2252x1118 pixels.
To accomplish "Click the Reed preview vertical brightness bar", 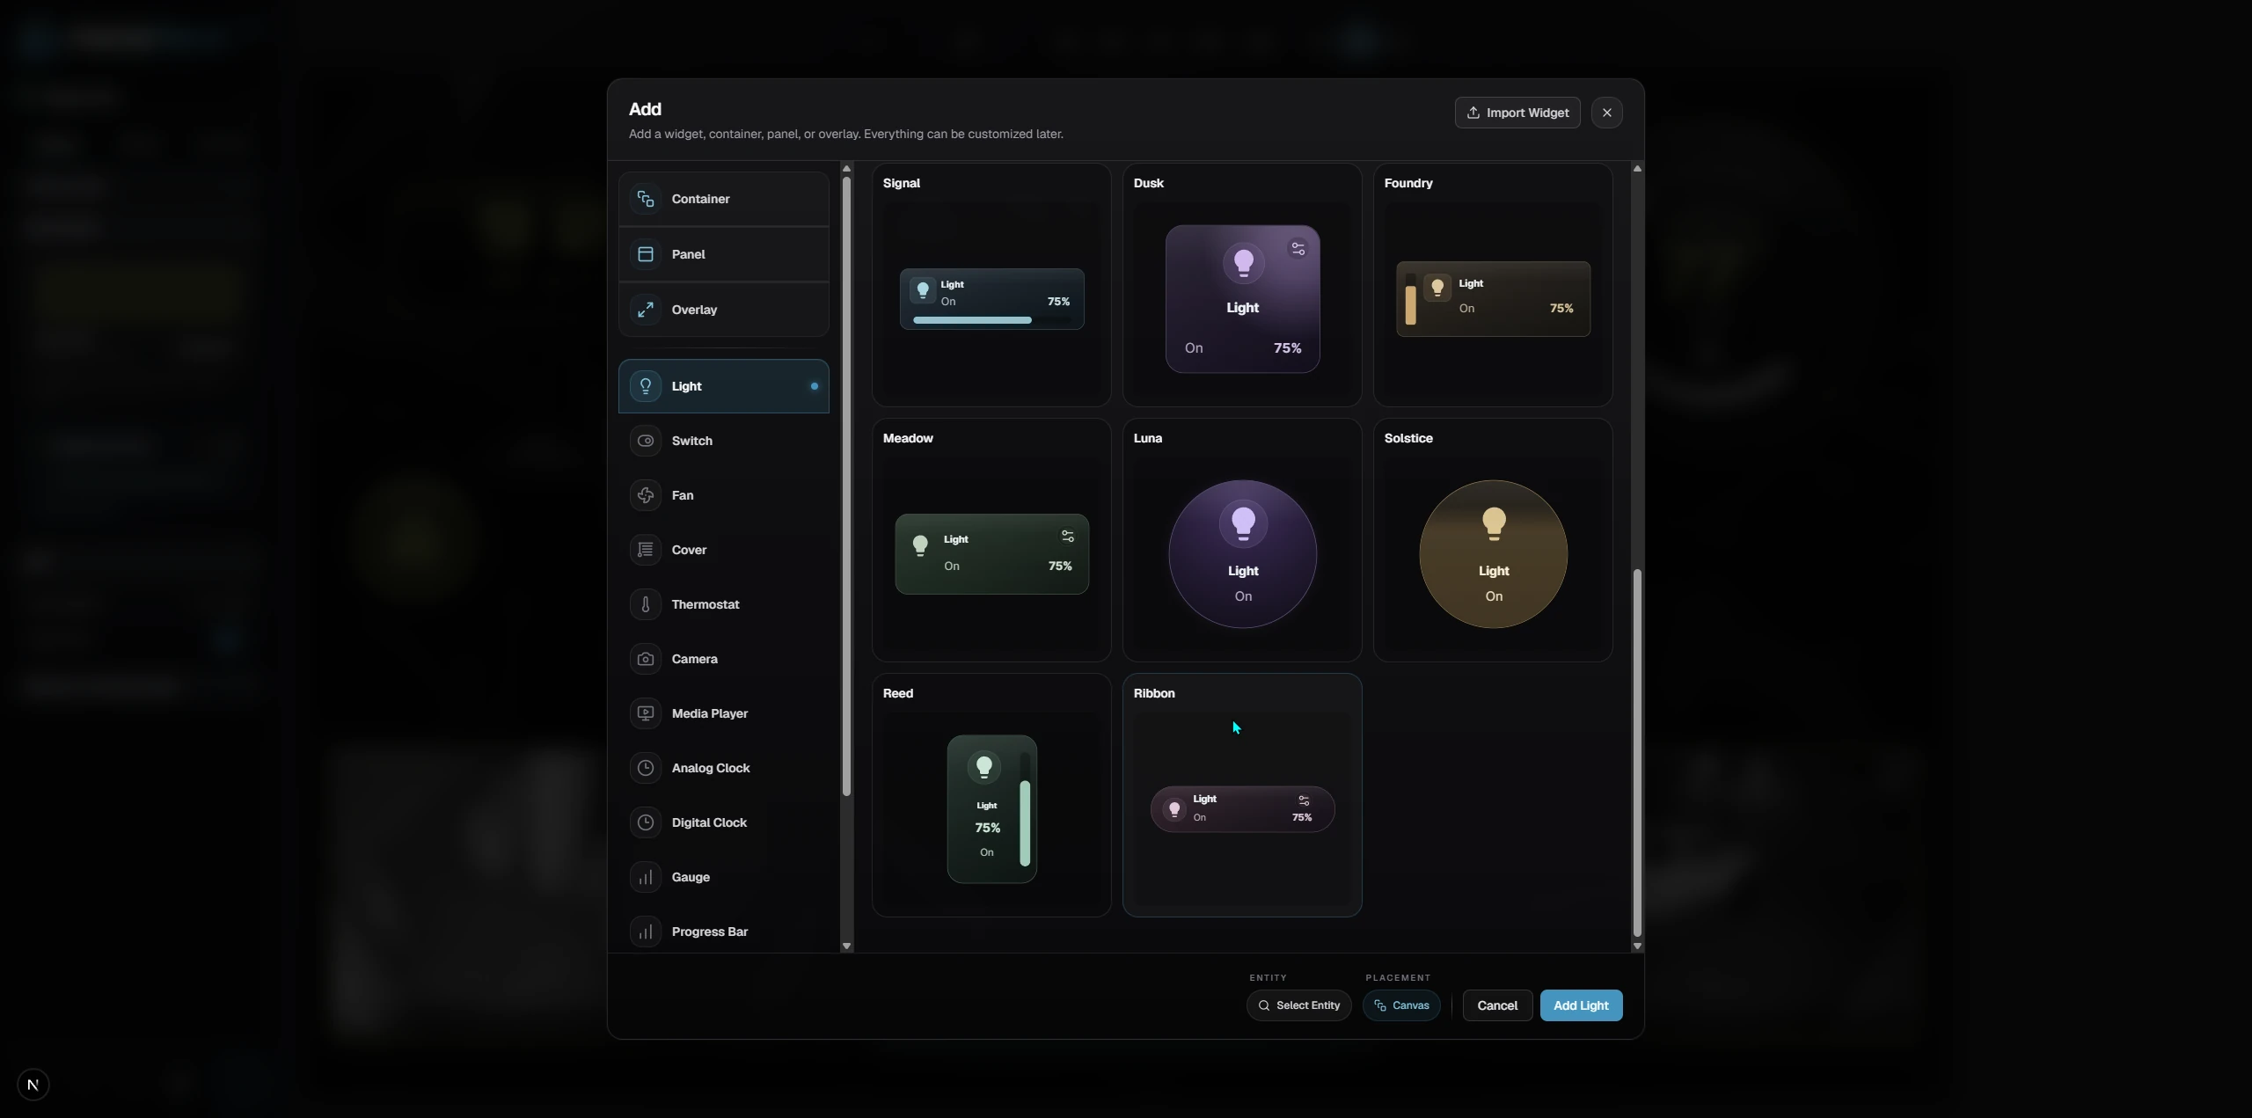I will 1025,810.
